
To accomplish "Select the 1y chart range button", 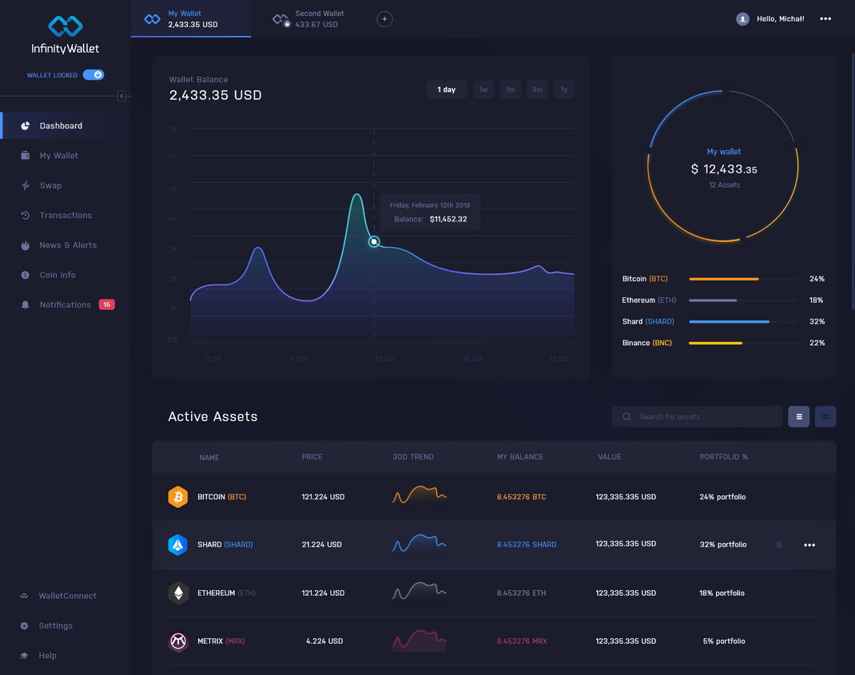I will pyautogui.click(x=564, y=89).
